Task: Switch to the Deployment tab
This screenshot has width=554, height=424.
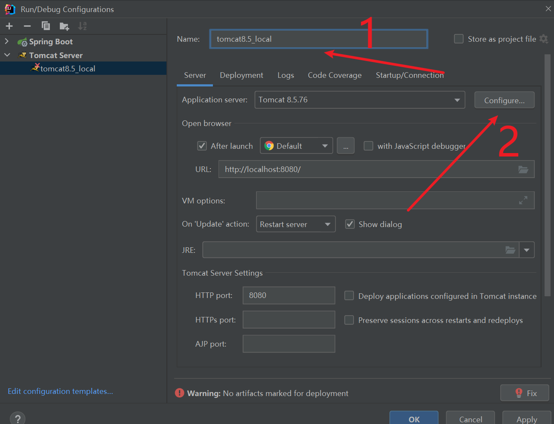Action: [241, 75]
